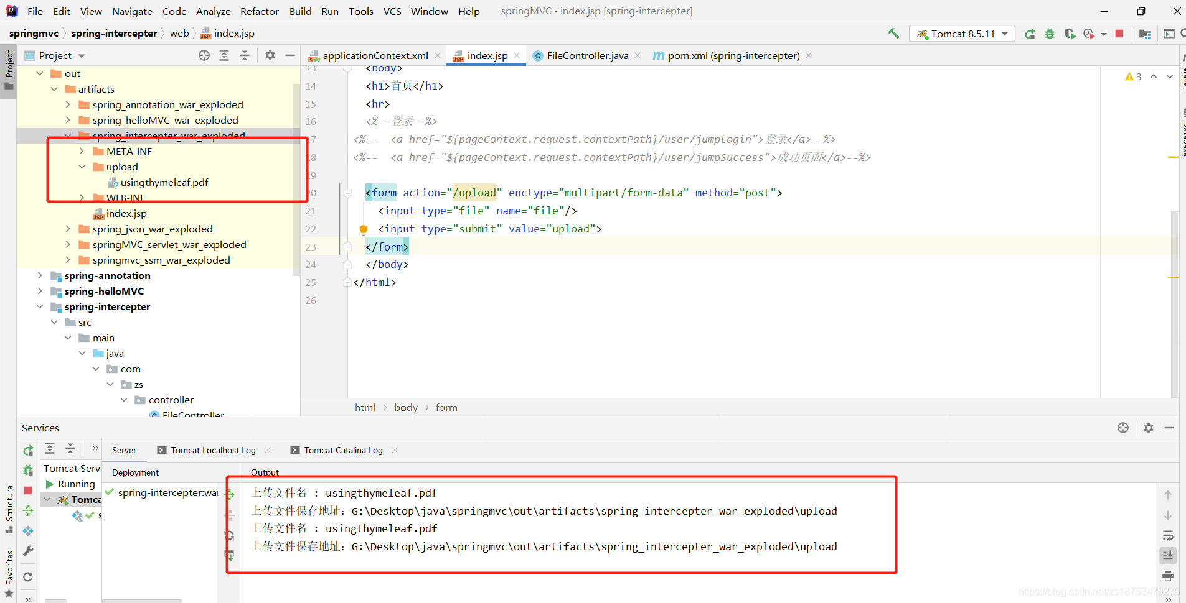Open the Refactor menu
Screen dimensions: 1186x603
(x=259, y=11)
